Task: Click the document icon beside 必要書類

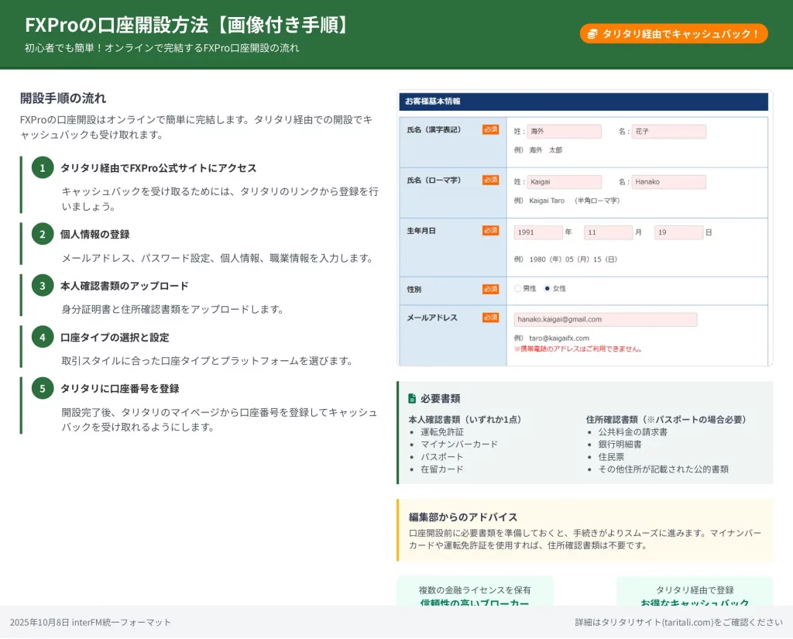Action: 412,399
